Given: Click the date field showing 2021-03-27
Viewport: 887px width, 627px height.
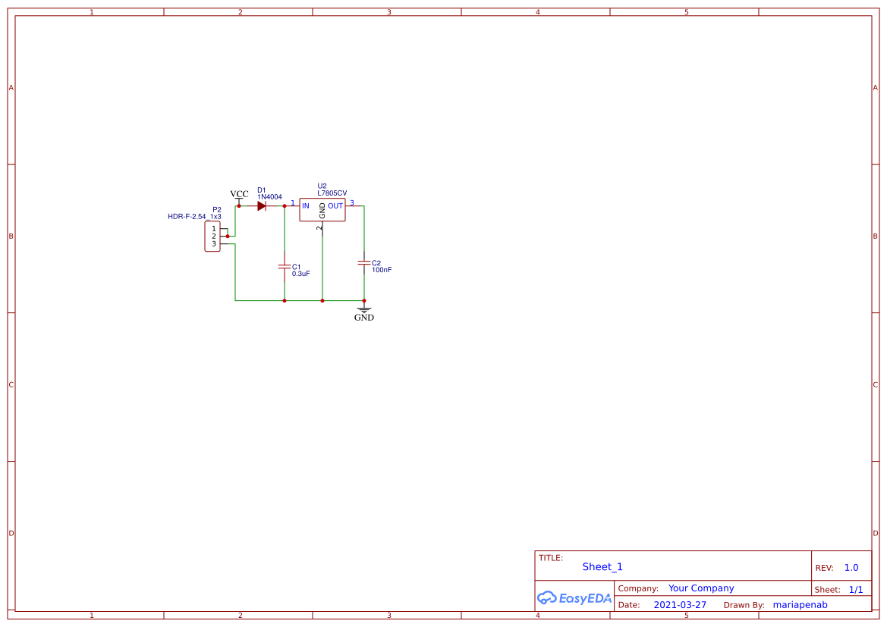Looking at the screenshot, I should (x=680, y=604).
